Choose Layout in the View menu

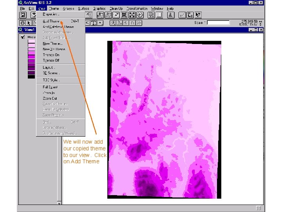coord(61,68)
